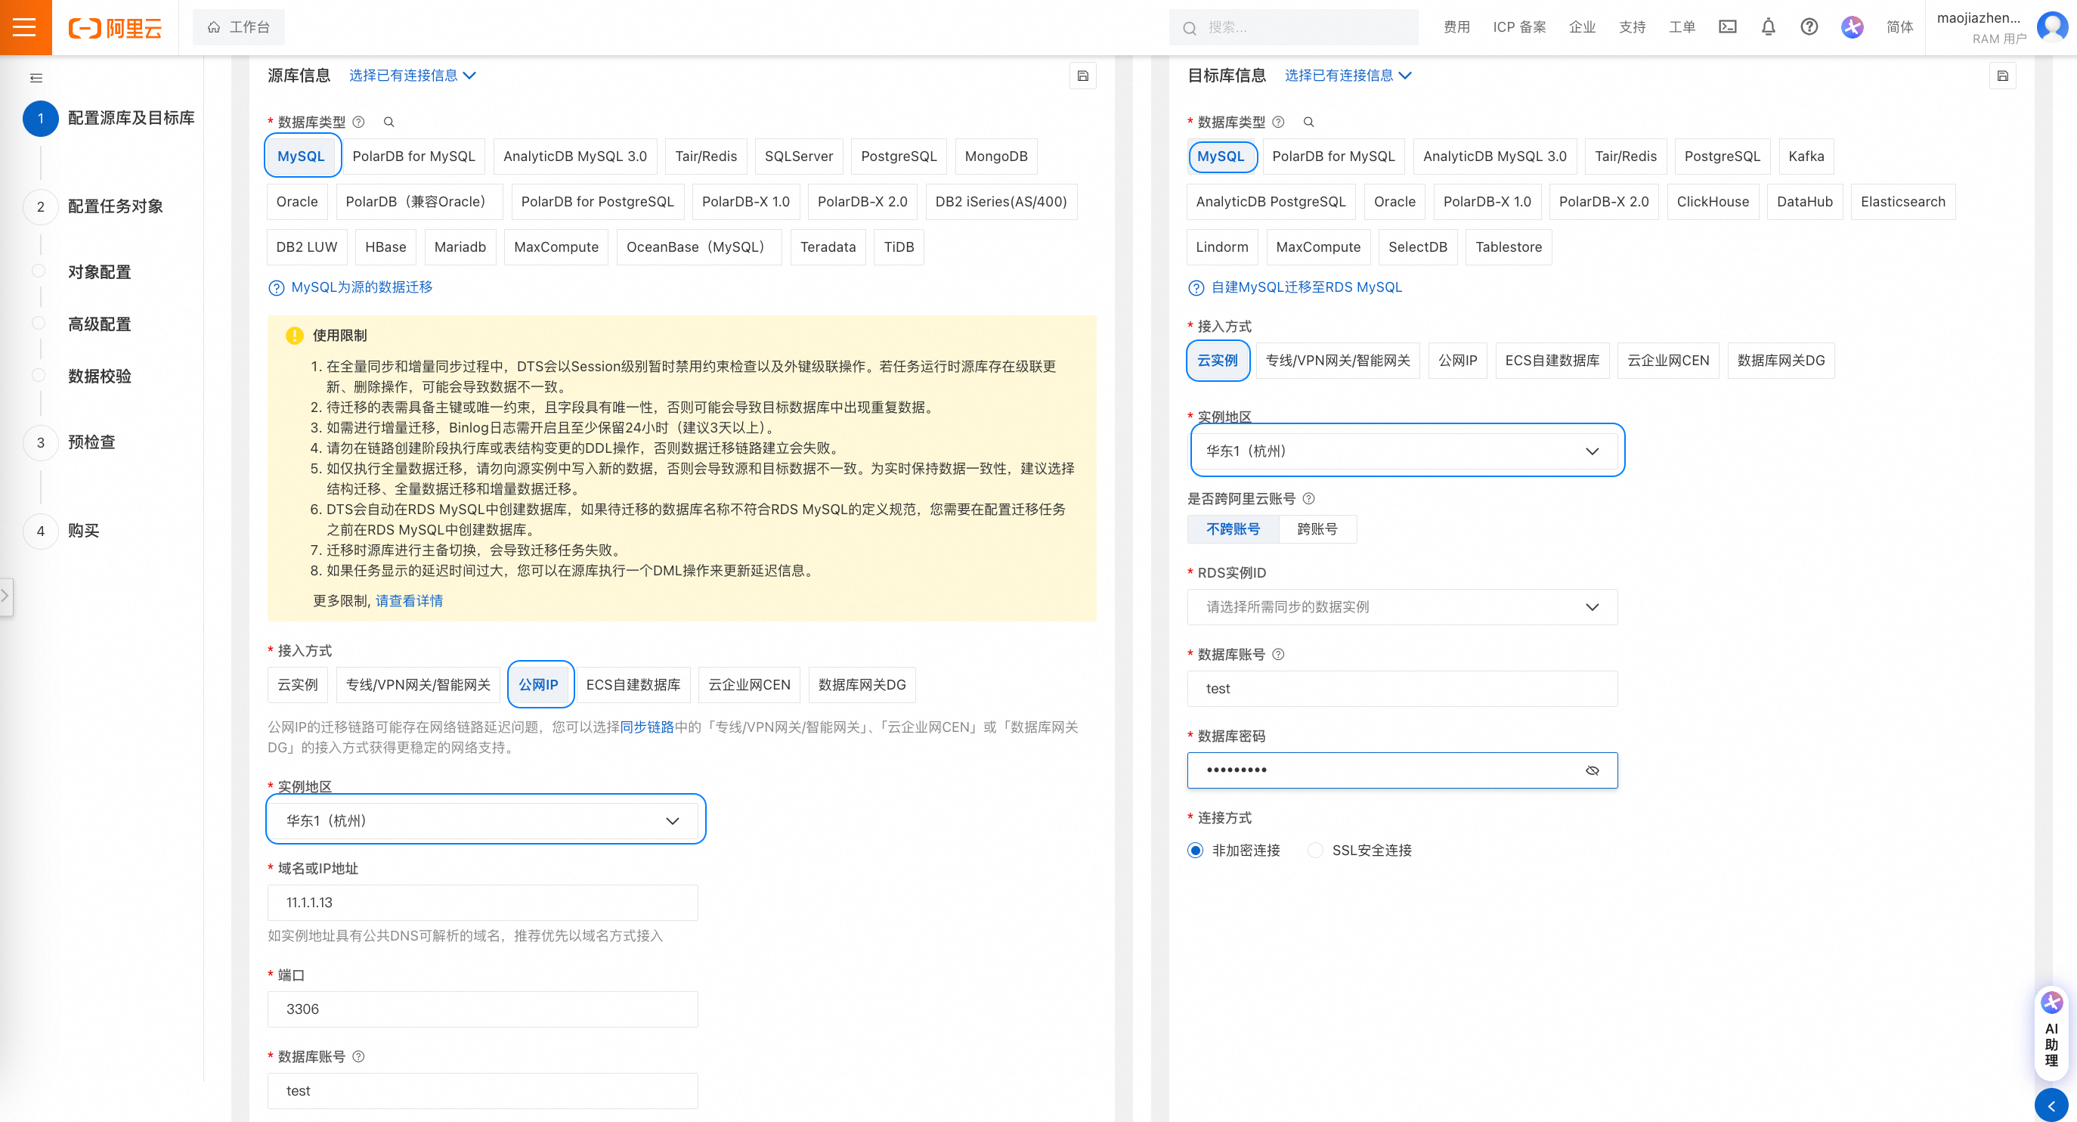The image size is (2077, 1122).
Task: Open the floating AI 助理 widget
Action: pos(2052,1034)
